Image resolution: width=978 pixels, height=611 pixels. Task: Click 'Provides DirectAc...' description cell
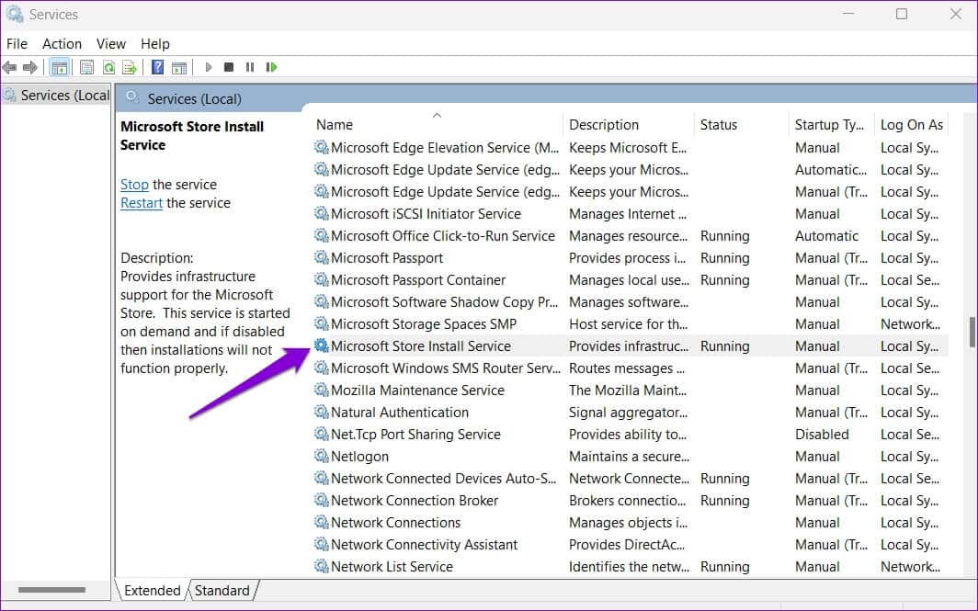(627, 544)
